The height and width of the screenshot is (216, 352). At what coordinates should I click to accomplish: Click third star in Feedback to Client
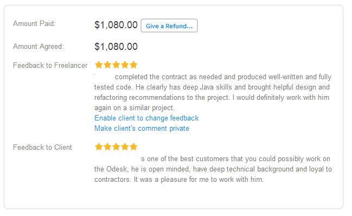pyautogui.click(x=116, y=147)
